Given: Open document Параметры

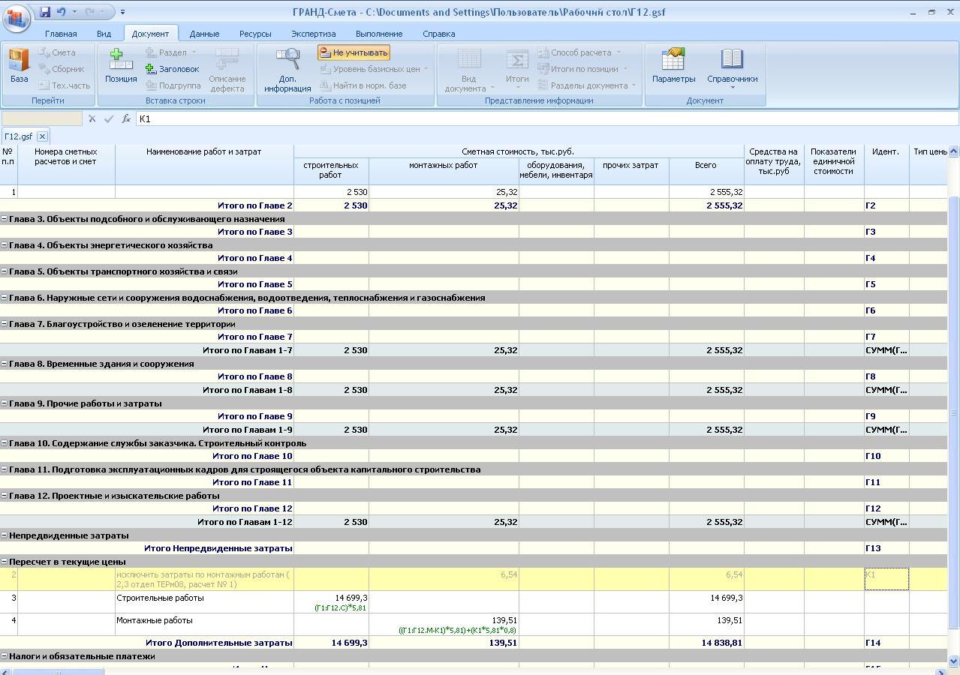Looking at the screenshot, I should pyautogui.click(x=673, y=66).
